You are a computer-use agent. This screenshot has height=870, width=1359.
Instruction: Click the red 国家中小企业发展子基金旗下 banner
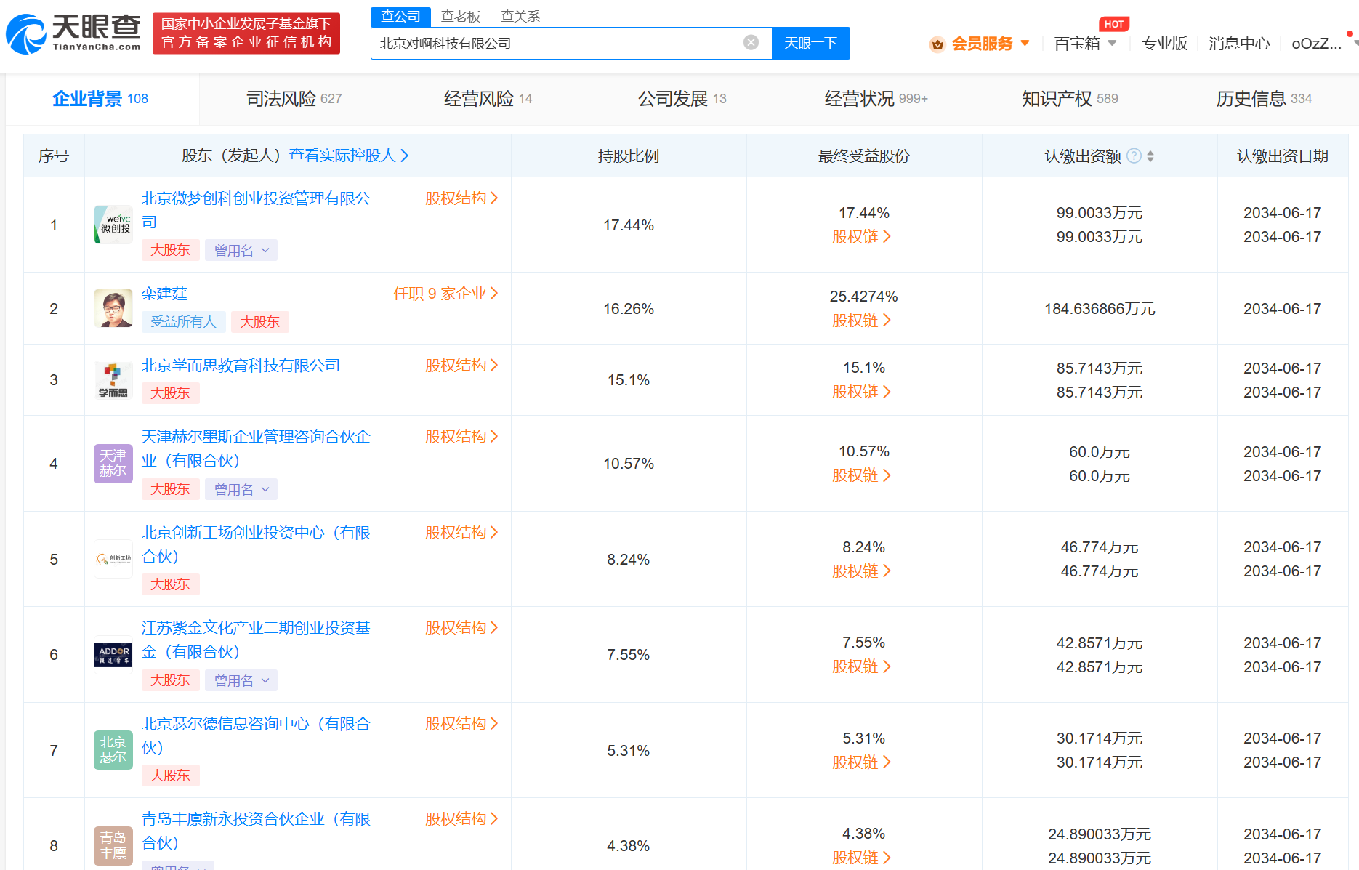click(x=246, y=33)
